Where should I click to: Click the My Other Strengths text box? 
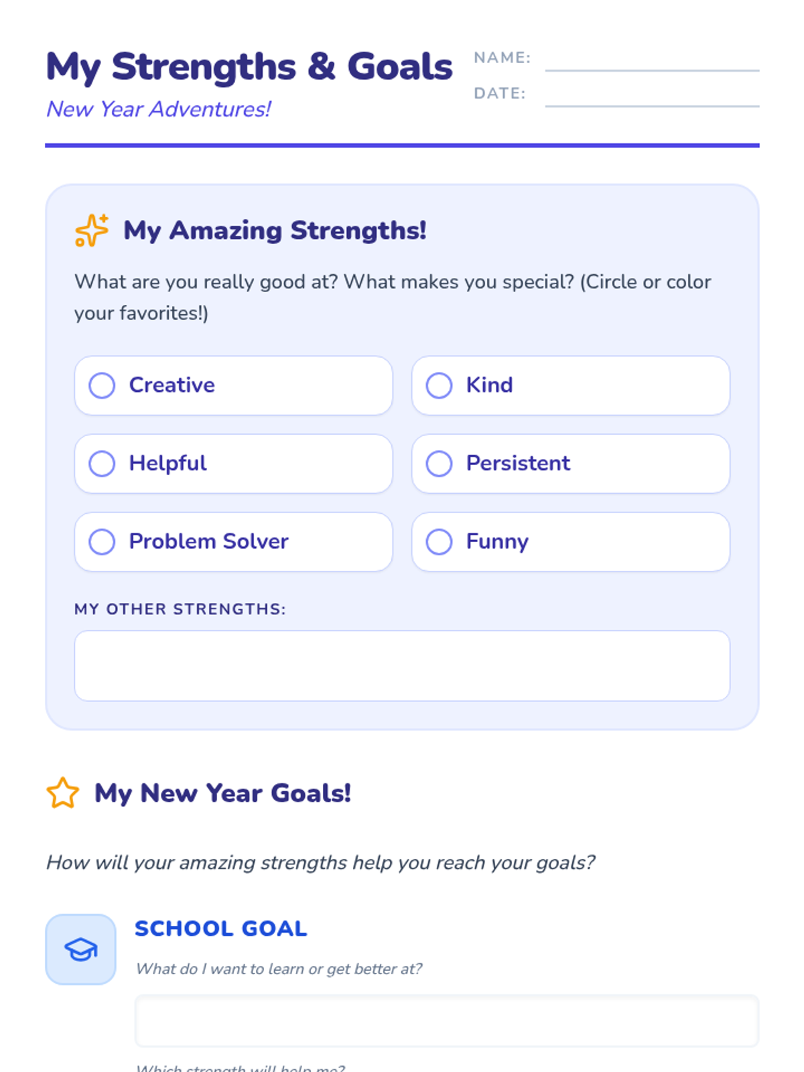(402, 665)
